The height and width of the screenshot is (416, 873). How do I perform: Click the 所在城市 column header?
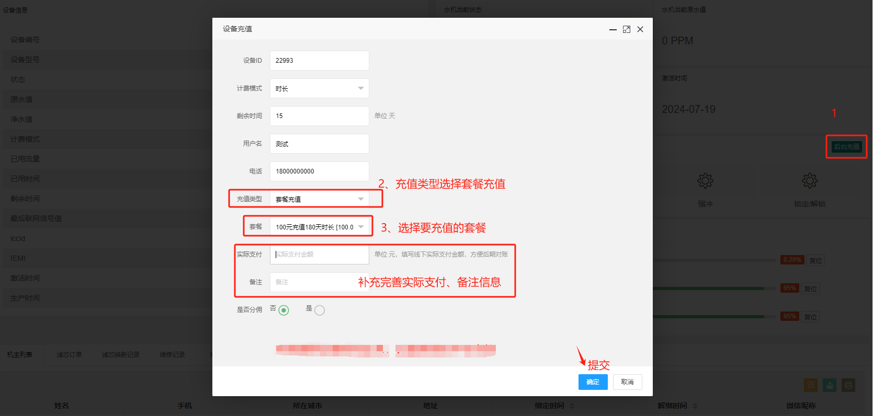pos(308,406)
